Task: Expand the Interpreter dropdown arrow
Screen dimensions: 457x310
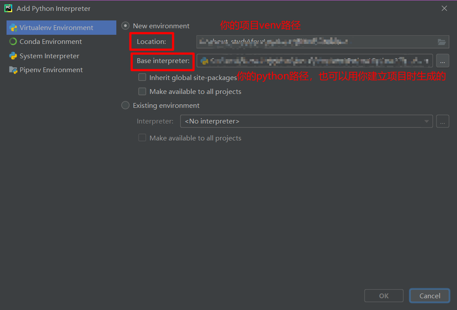Action: coord(427,121)
